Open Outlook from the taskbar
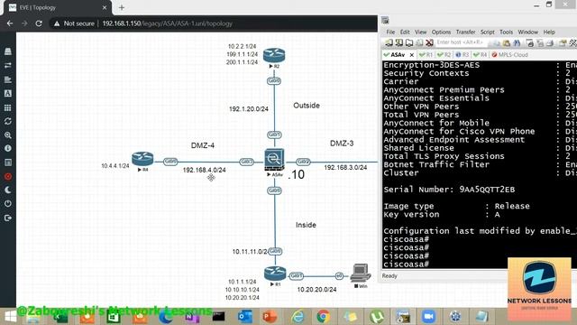This screenshot has width=577, height=325. (244, 317)
